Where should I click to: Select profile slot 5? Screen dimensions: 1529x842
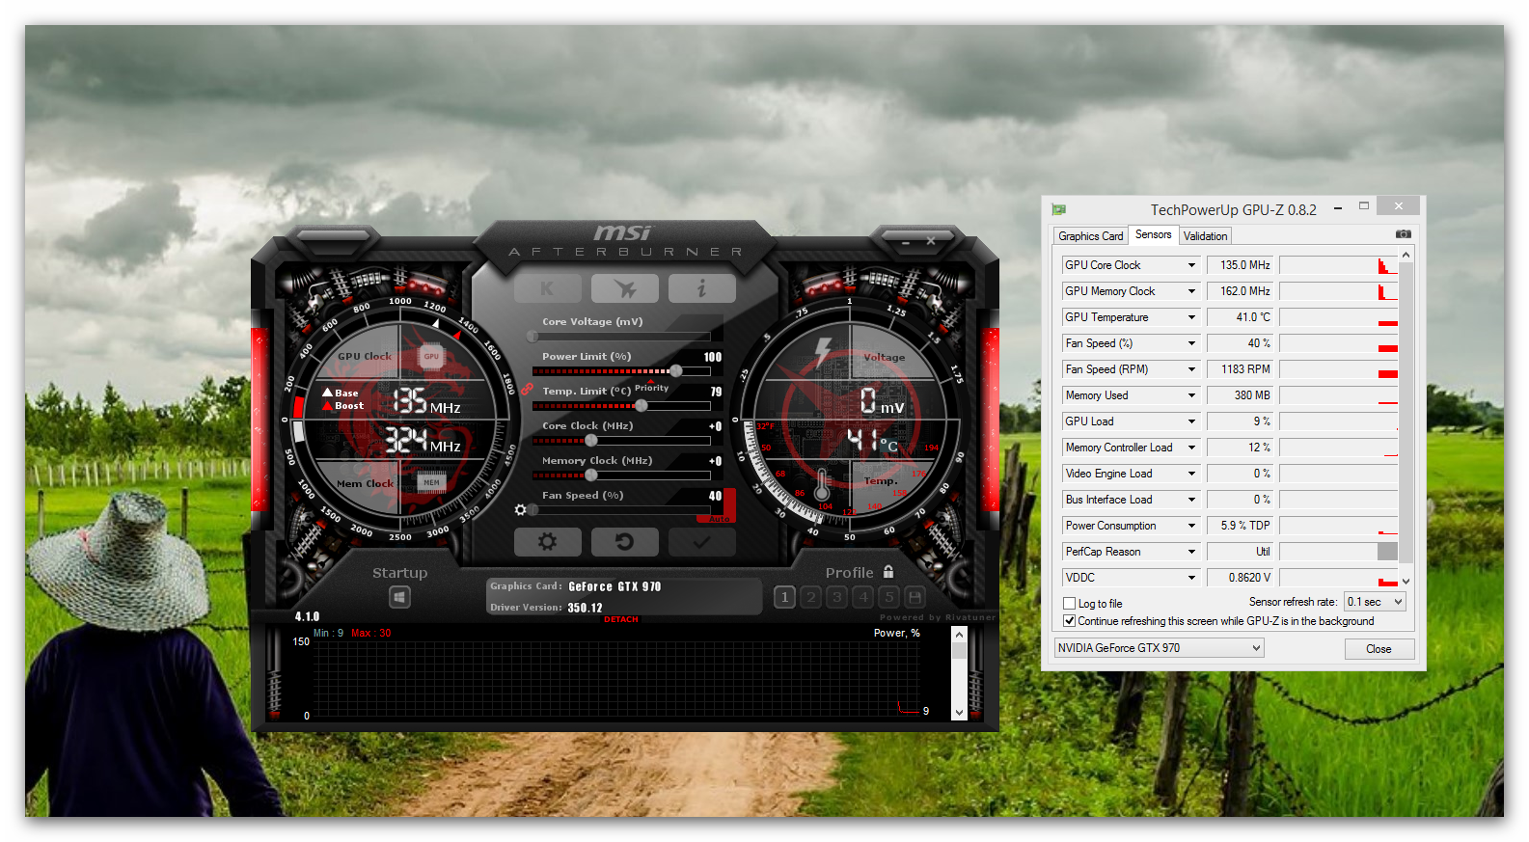[x=889, y=598]
